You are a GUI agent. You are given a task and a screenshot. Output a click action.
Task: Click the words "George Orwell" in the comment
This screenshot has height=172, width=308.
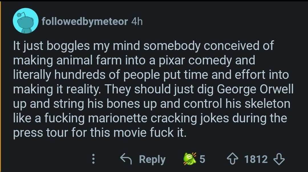255,89
